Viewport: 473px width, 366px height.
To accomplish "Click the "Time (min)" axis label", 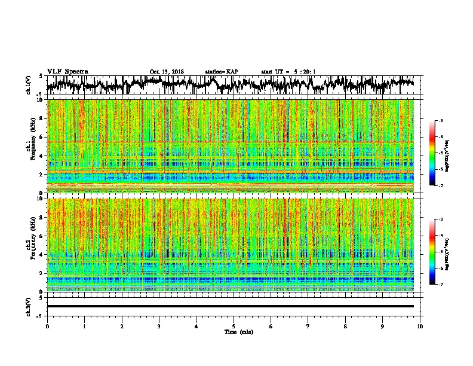I will [239, 332].
